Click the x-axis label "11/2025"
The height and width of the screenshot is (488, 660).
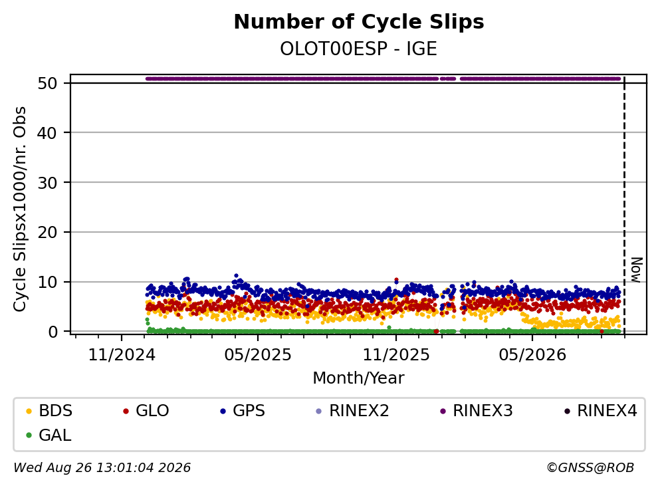396,355
